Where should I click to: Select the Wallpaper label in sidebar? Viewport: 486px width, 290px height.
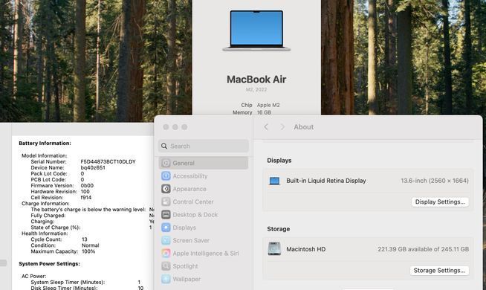tap(187, 279)
